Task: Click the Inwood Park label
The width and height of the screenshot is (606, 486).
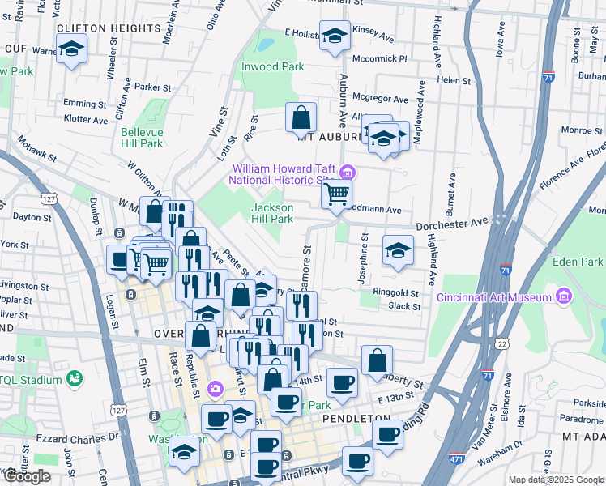Action: click(x=273, y=66)
